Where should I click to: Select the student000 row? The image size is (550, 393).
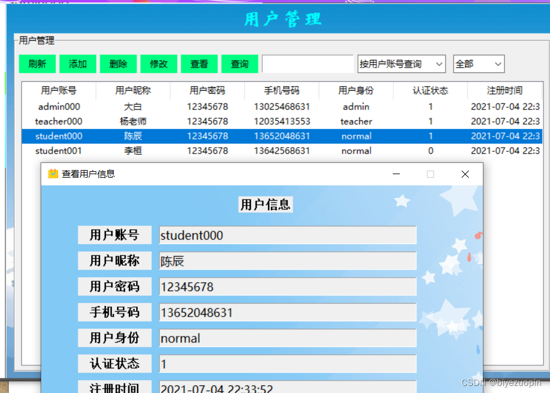click(x=282, y=136)
